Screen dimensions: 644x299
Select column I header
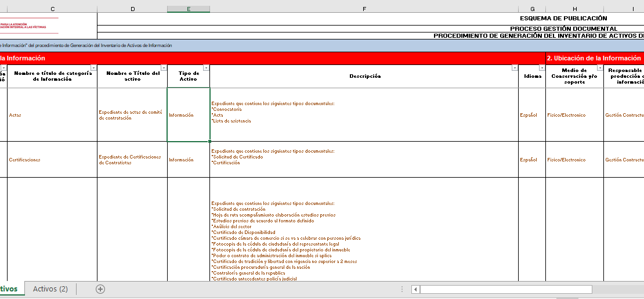(x=624, y=9)
